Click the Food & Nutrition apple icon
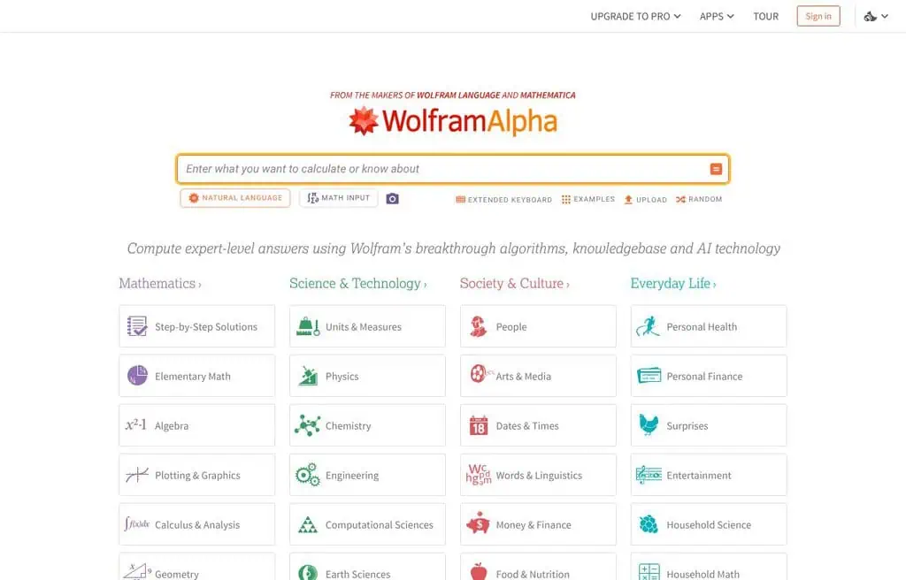 click(479, 572)
